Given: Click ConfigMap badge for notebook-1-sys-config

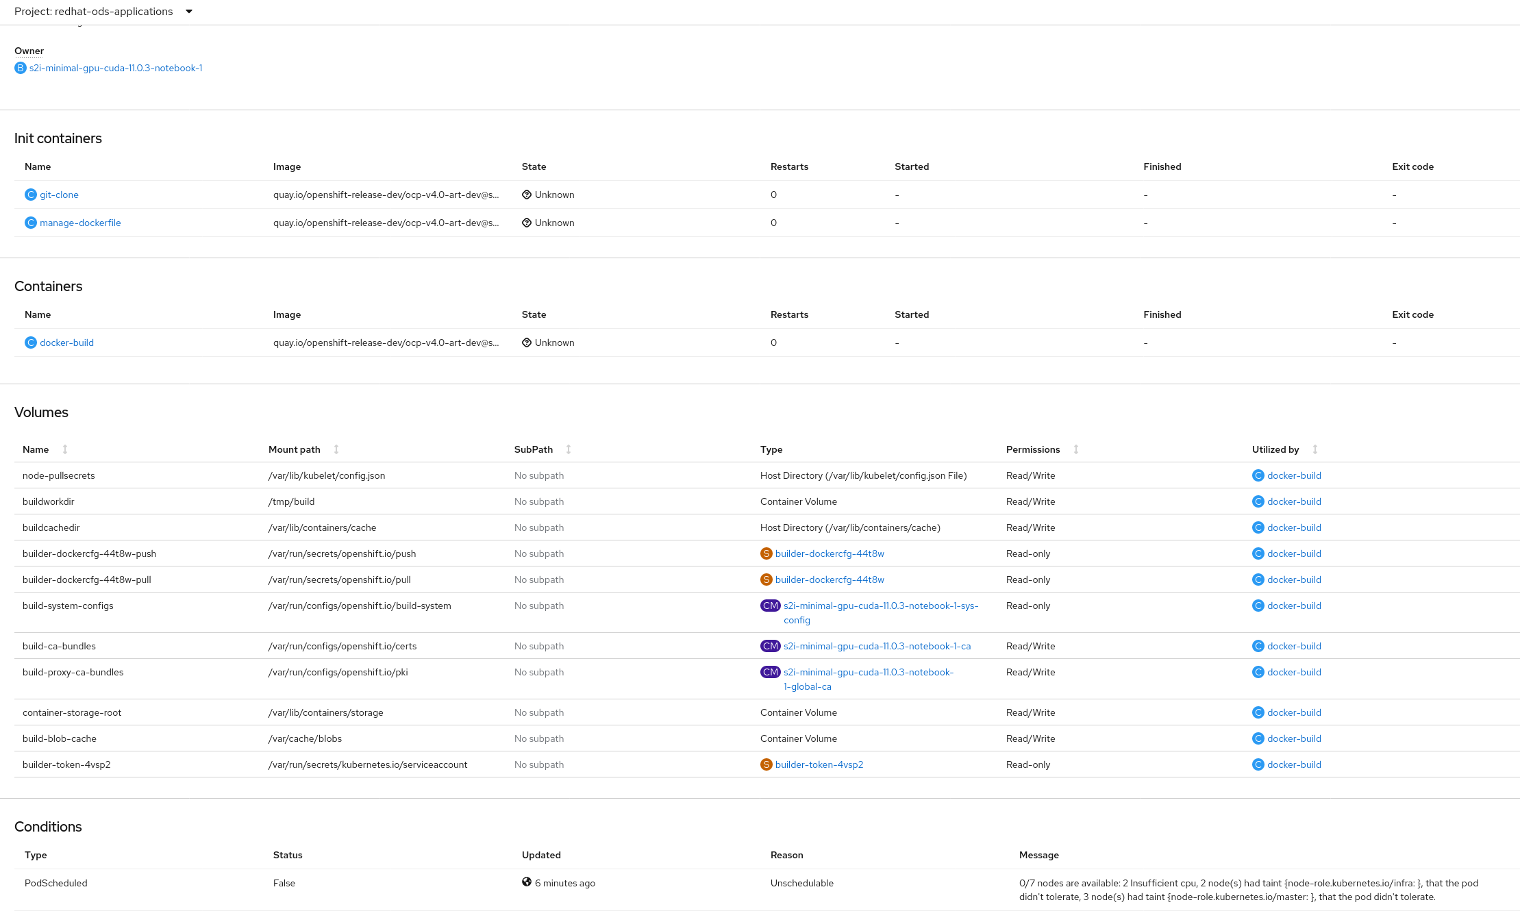Looking at the screenshot, I should pos(771,606).
